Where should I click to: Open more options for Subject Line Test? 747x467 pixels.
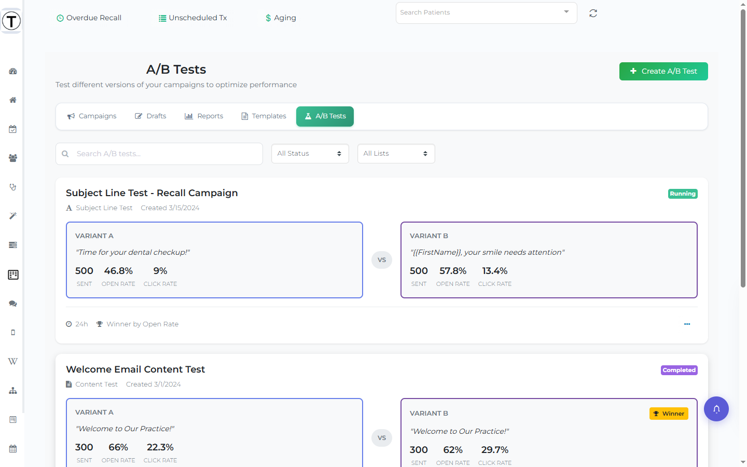pyautogui.click(x=687, y=324)
